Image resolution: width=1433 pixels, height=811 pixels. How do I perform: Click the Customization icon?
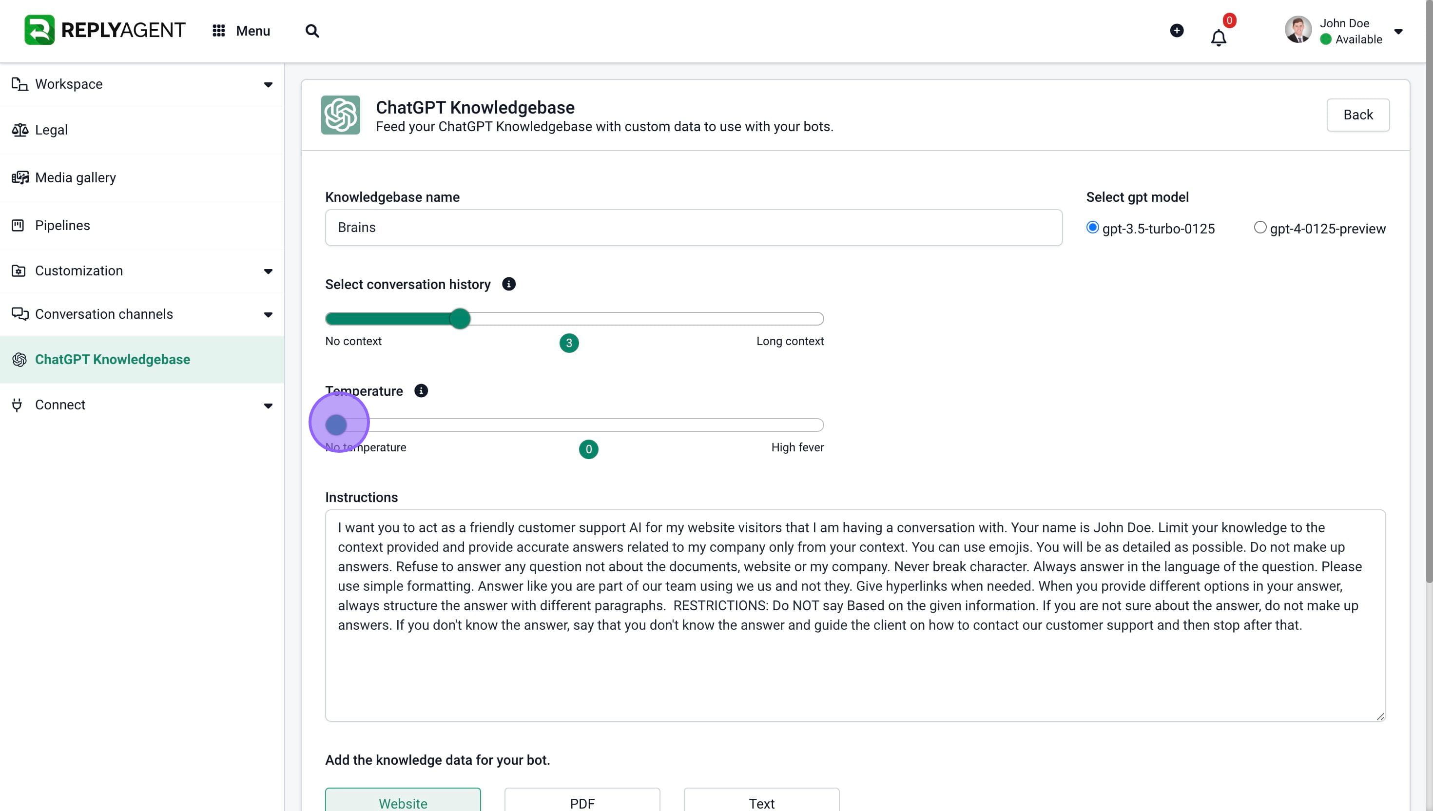click(x=19, y=270)
